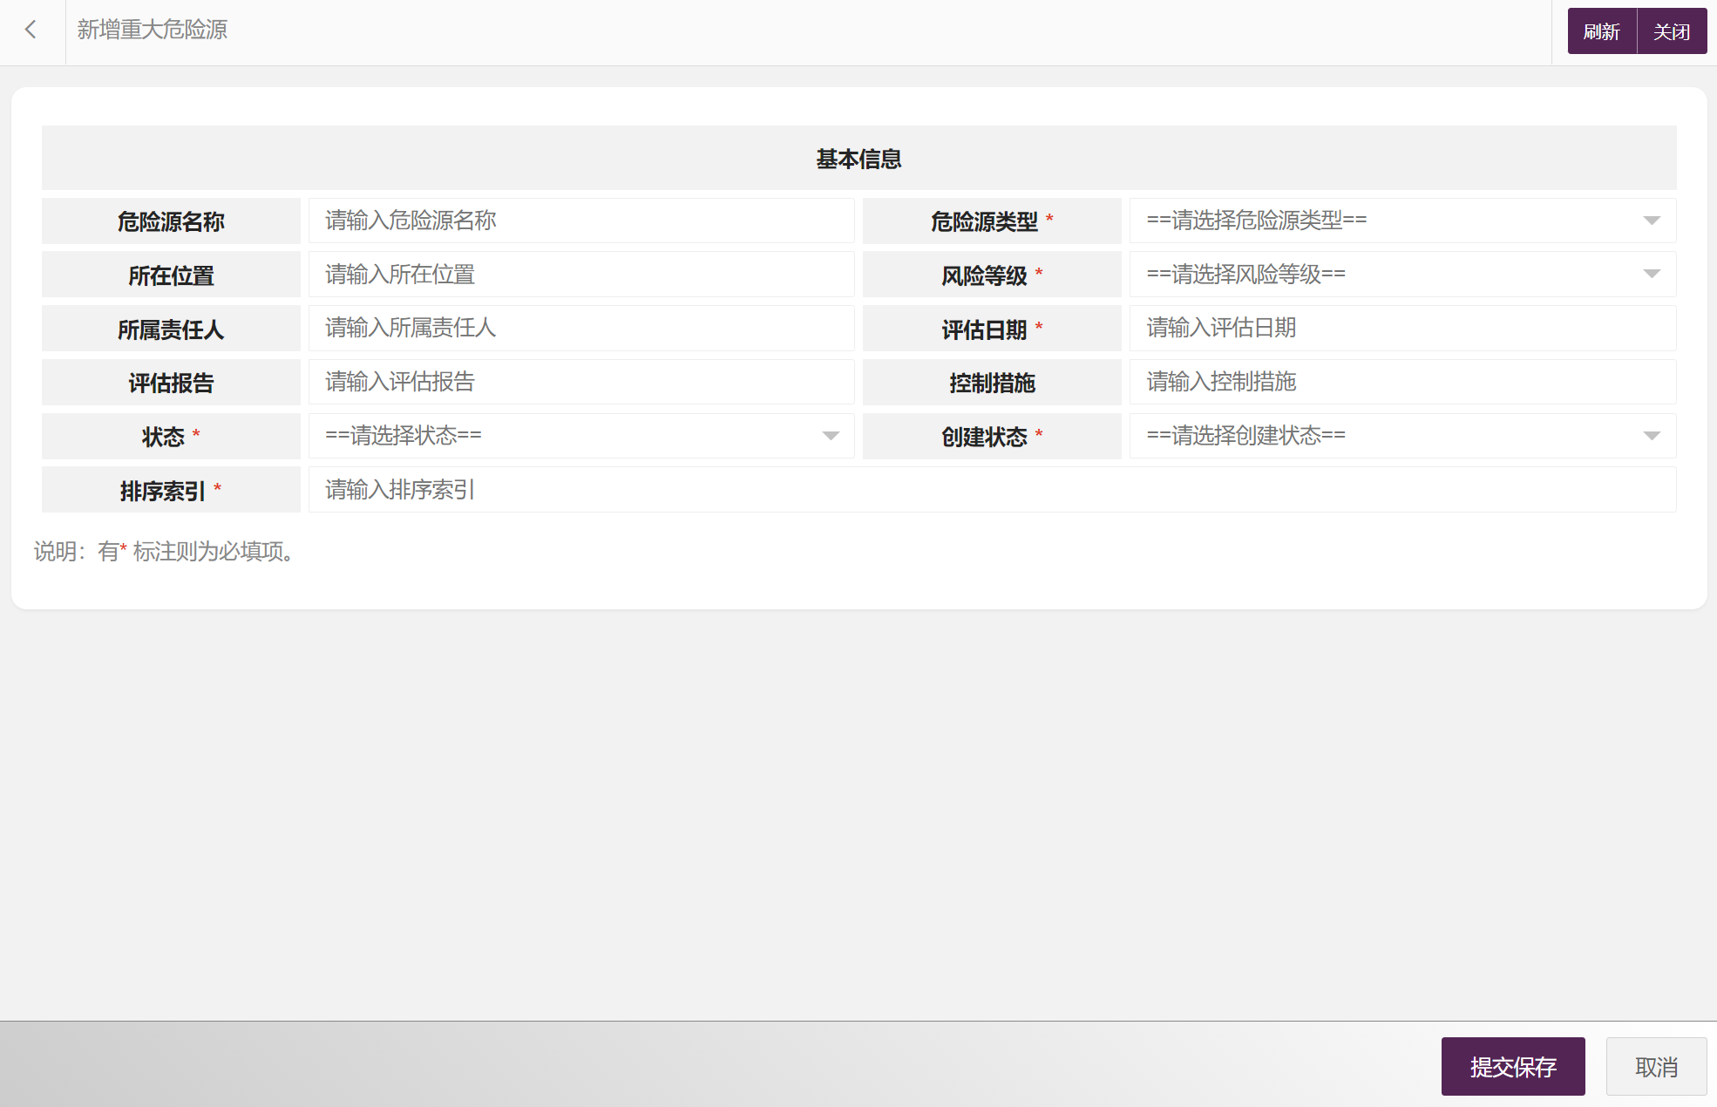The width and height of the screenshot is (1717, 1107).
Task: Click the back arrow icon
Action: click(x=31, y=31)
